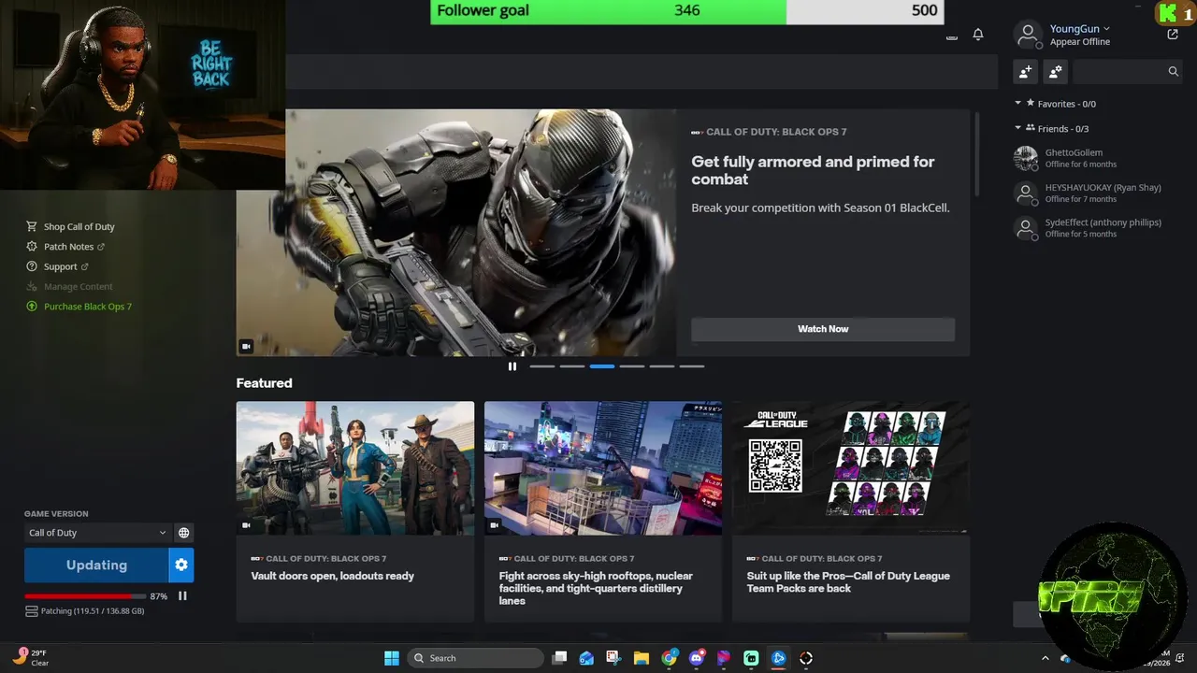Click HEYSHAYUOKAY's avatar icon
Screen dimensions: 1197x673
1026,193
